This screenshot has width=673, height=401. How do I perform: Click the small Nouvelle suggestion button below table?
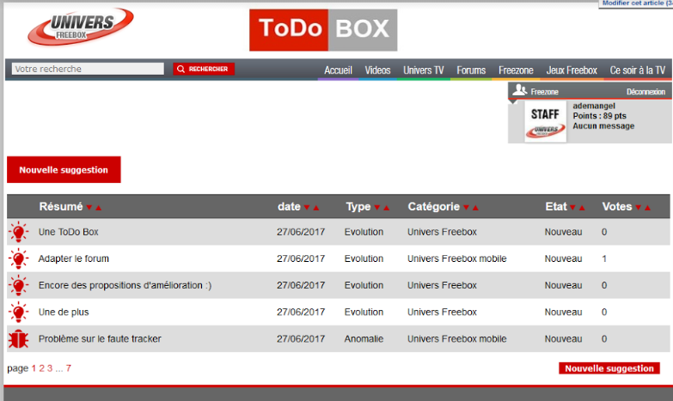coord(609,368)
